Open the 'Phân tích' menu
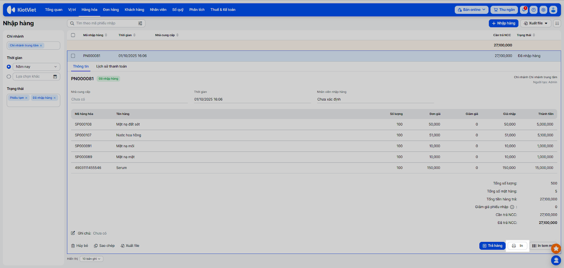564x268 pixels. tap(197, 10)
